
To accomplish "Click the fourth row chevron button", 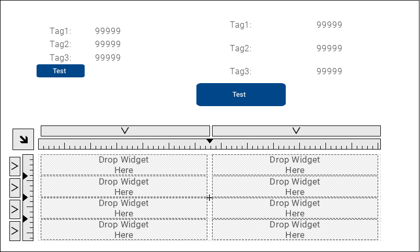I will (x=15, y=231).
